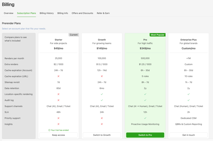The width and height of the screenshot is (213, 141).
Task: Click the +1M renders value
Action: pyautogui.click(x=189, y=58)
